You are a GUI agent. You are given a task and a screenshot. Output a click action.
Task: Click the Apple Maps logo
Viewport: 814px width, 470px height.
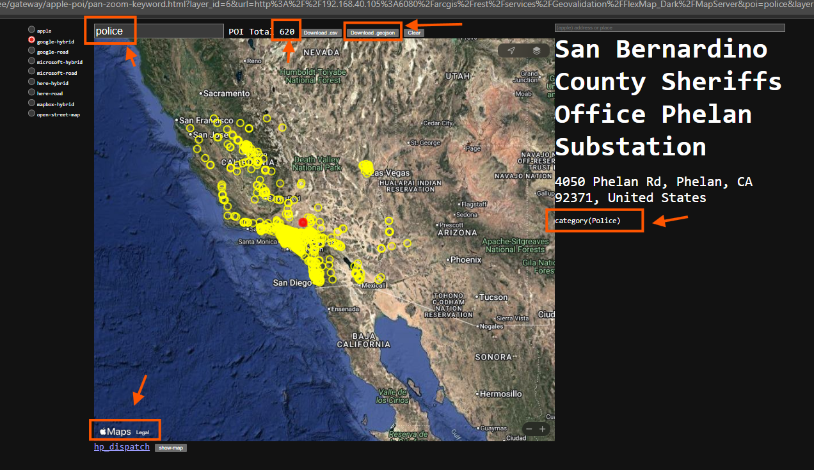(x=115, y=432)
